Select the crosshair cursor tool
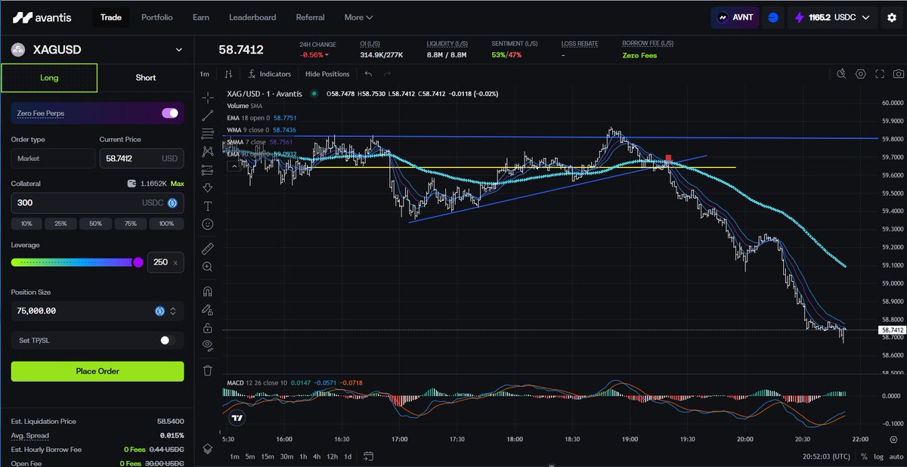Image resolution: width=907 pixels, height=467 pixels. coord(208,97)
